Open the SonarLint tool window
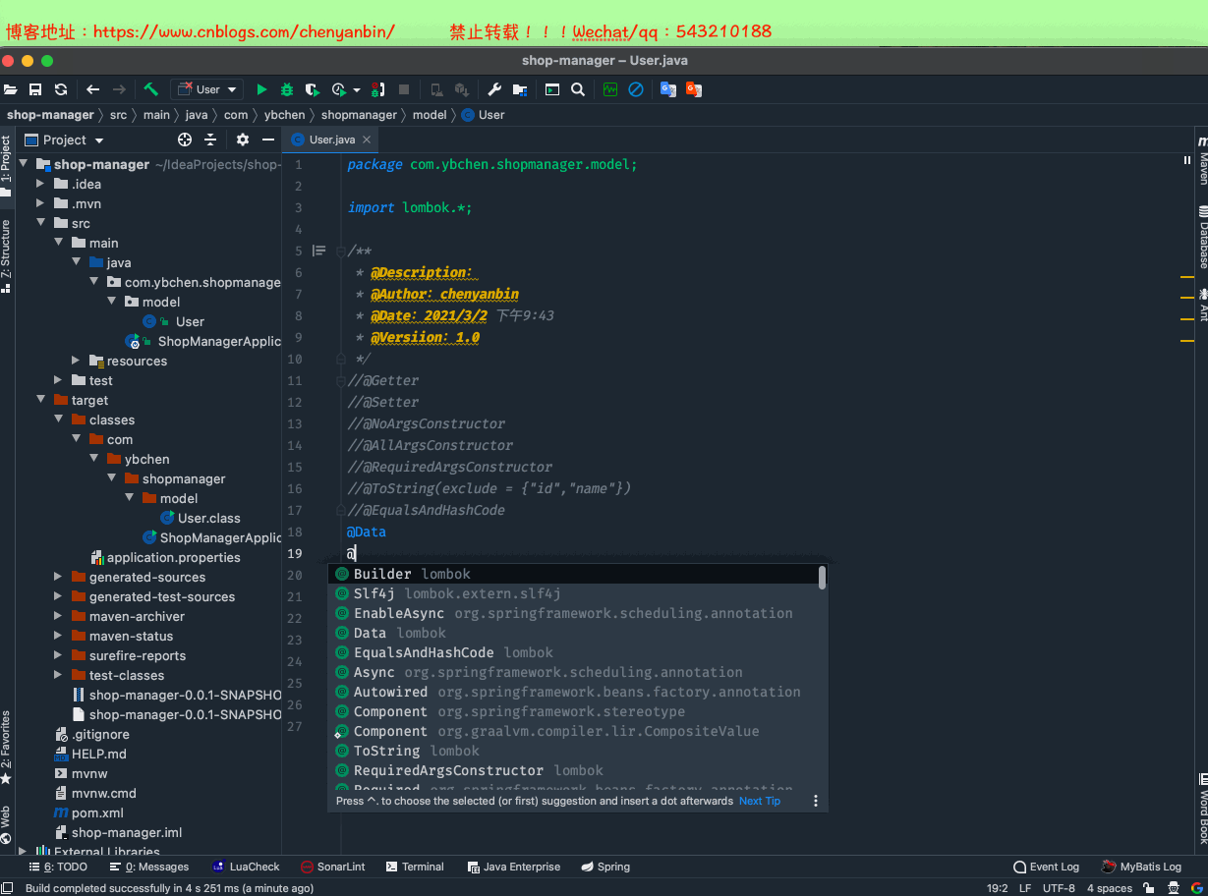 pos(333,867)
